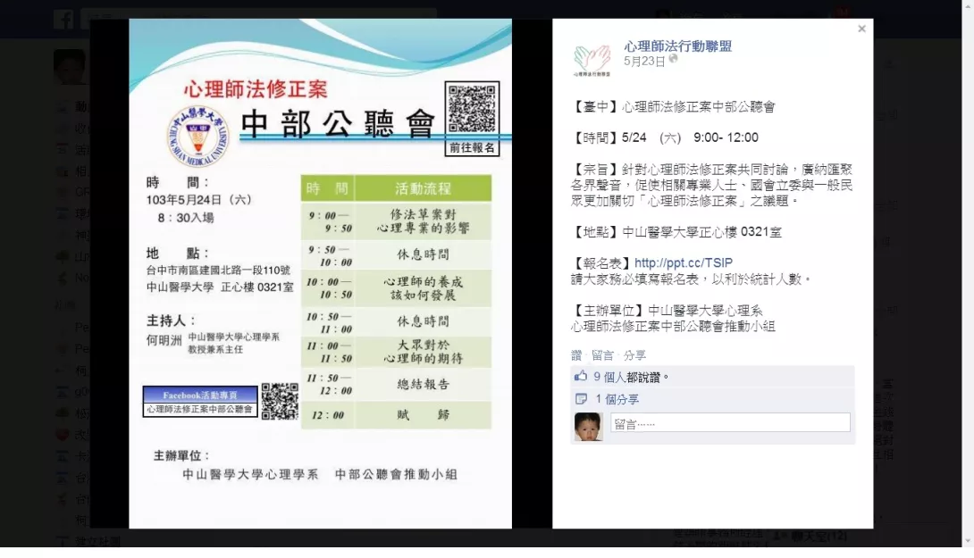Click the public globe privacy icon
This screenshot has height=558, width=974.
(x=673, y=60)
